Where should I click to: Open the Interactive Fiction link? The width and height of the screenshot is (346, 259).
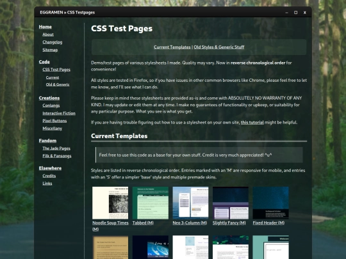[59, 113]
